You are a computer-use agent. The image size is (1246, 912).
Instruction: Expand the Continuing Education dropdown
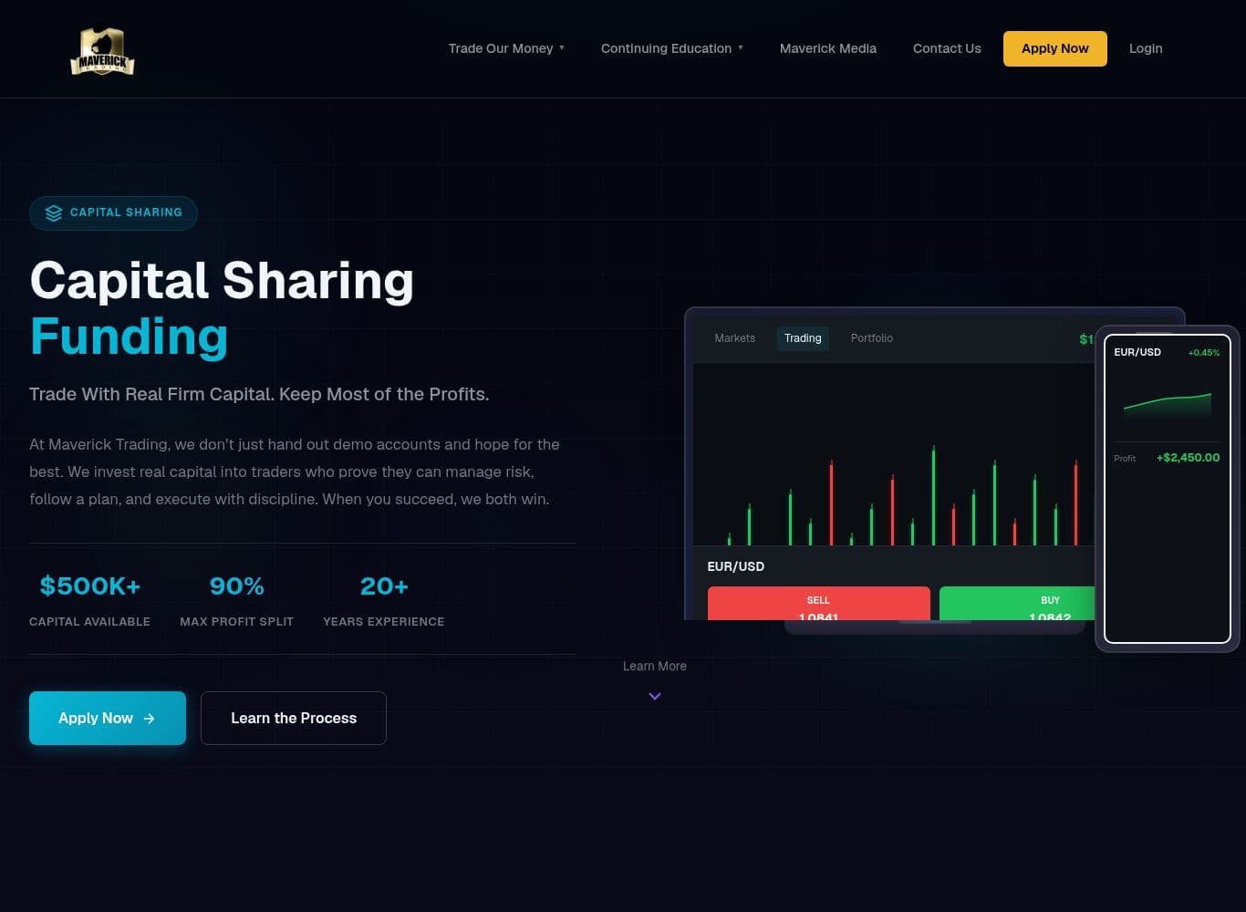[x=671, y=48]
